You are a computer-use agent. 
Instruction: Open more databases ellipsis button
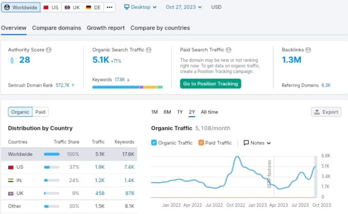[109, 7]
